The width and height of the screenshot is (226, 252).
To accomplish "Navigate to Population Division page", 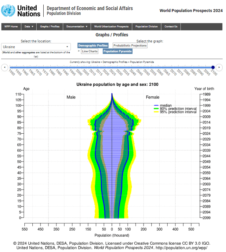I will [147, 27].
